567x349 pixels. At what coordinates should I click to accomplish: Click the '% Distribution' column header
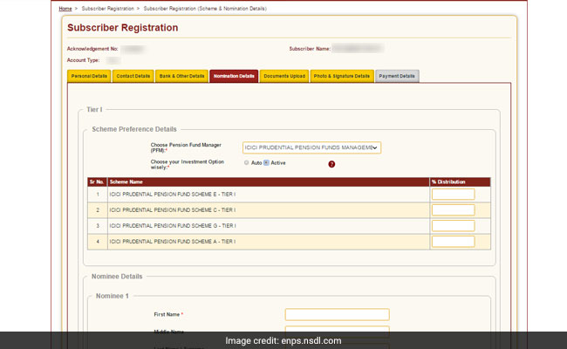click(448, 181)
